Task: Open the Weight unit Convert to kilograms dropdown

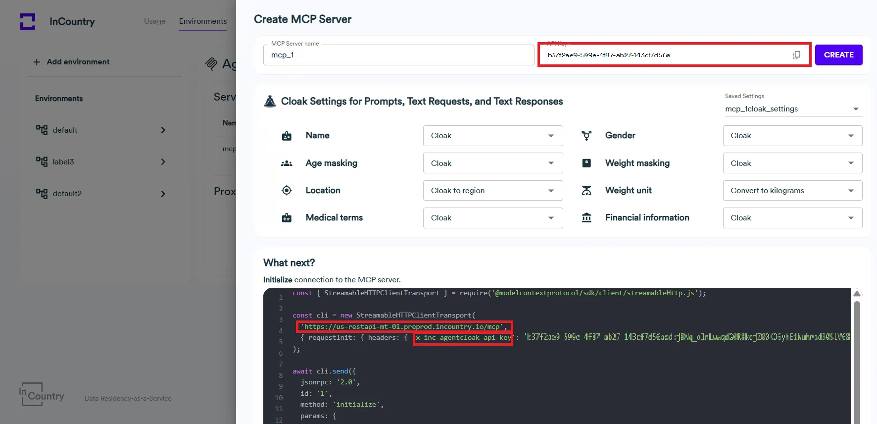Action: 792,191
